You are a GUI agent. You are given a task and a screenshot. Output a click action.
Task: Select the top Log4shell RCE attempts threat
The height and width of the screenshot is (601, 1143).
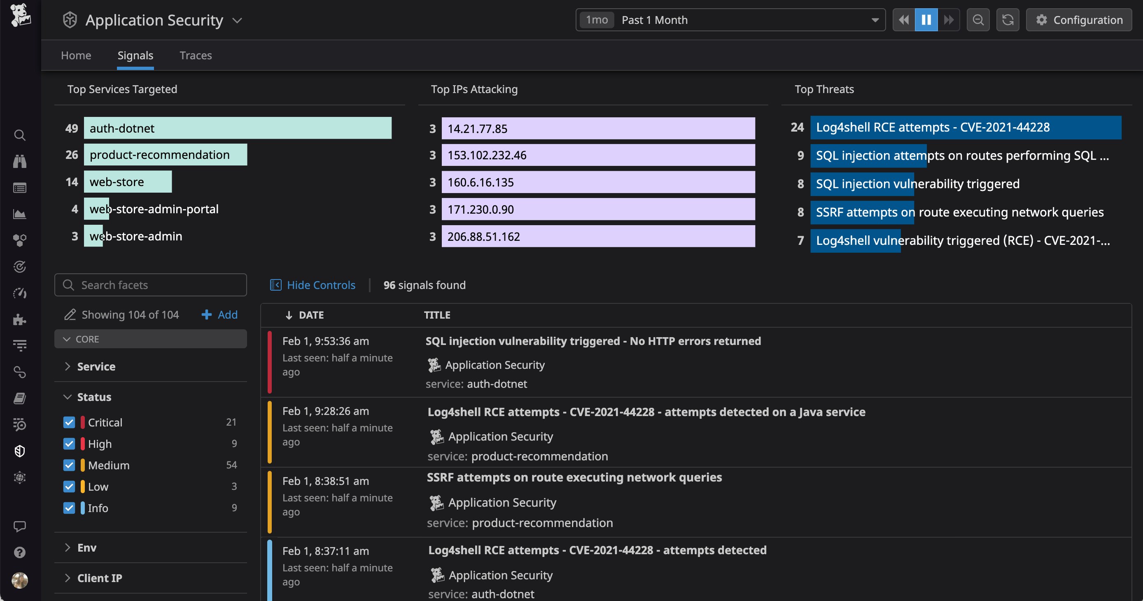tap(966, 127)
